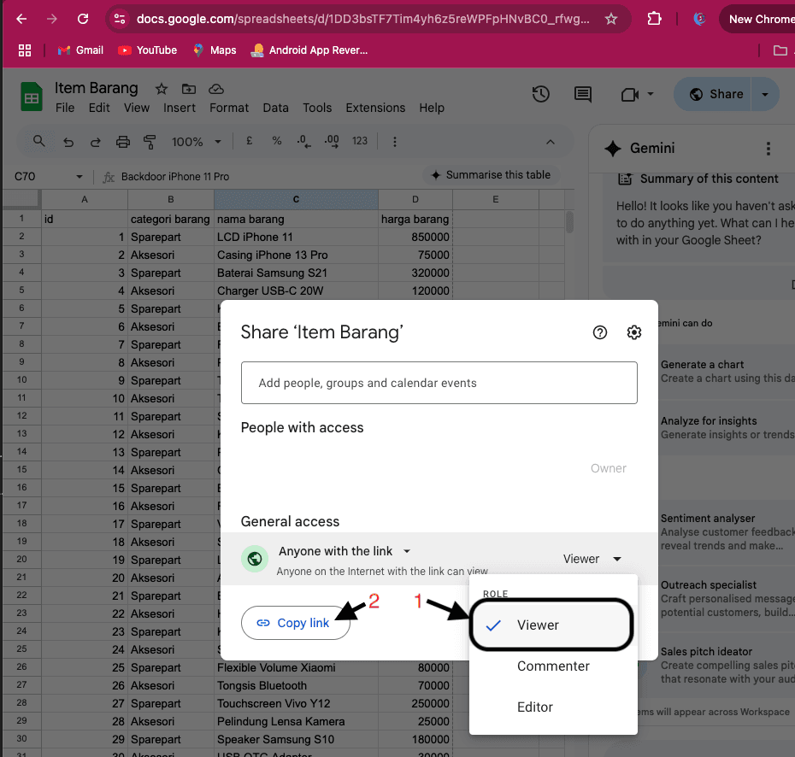Open the comments panel icon
Viewport: 795px width, 757px height.
583,94
